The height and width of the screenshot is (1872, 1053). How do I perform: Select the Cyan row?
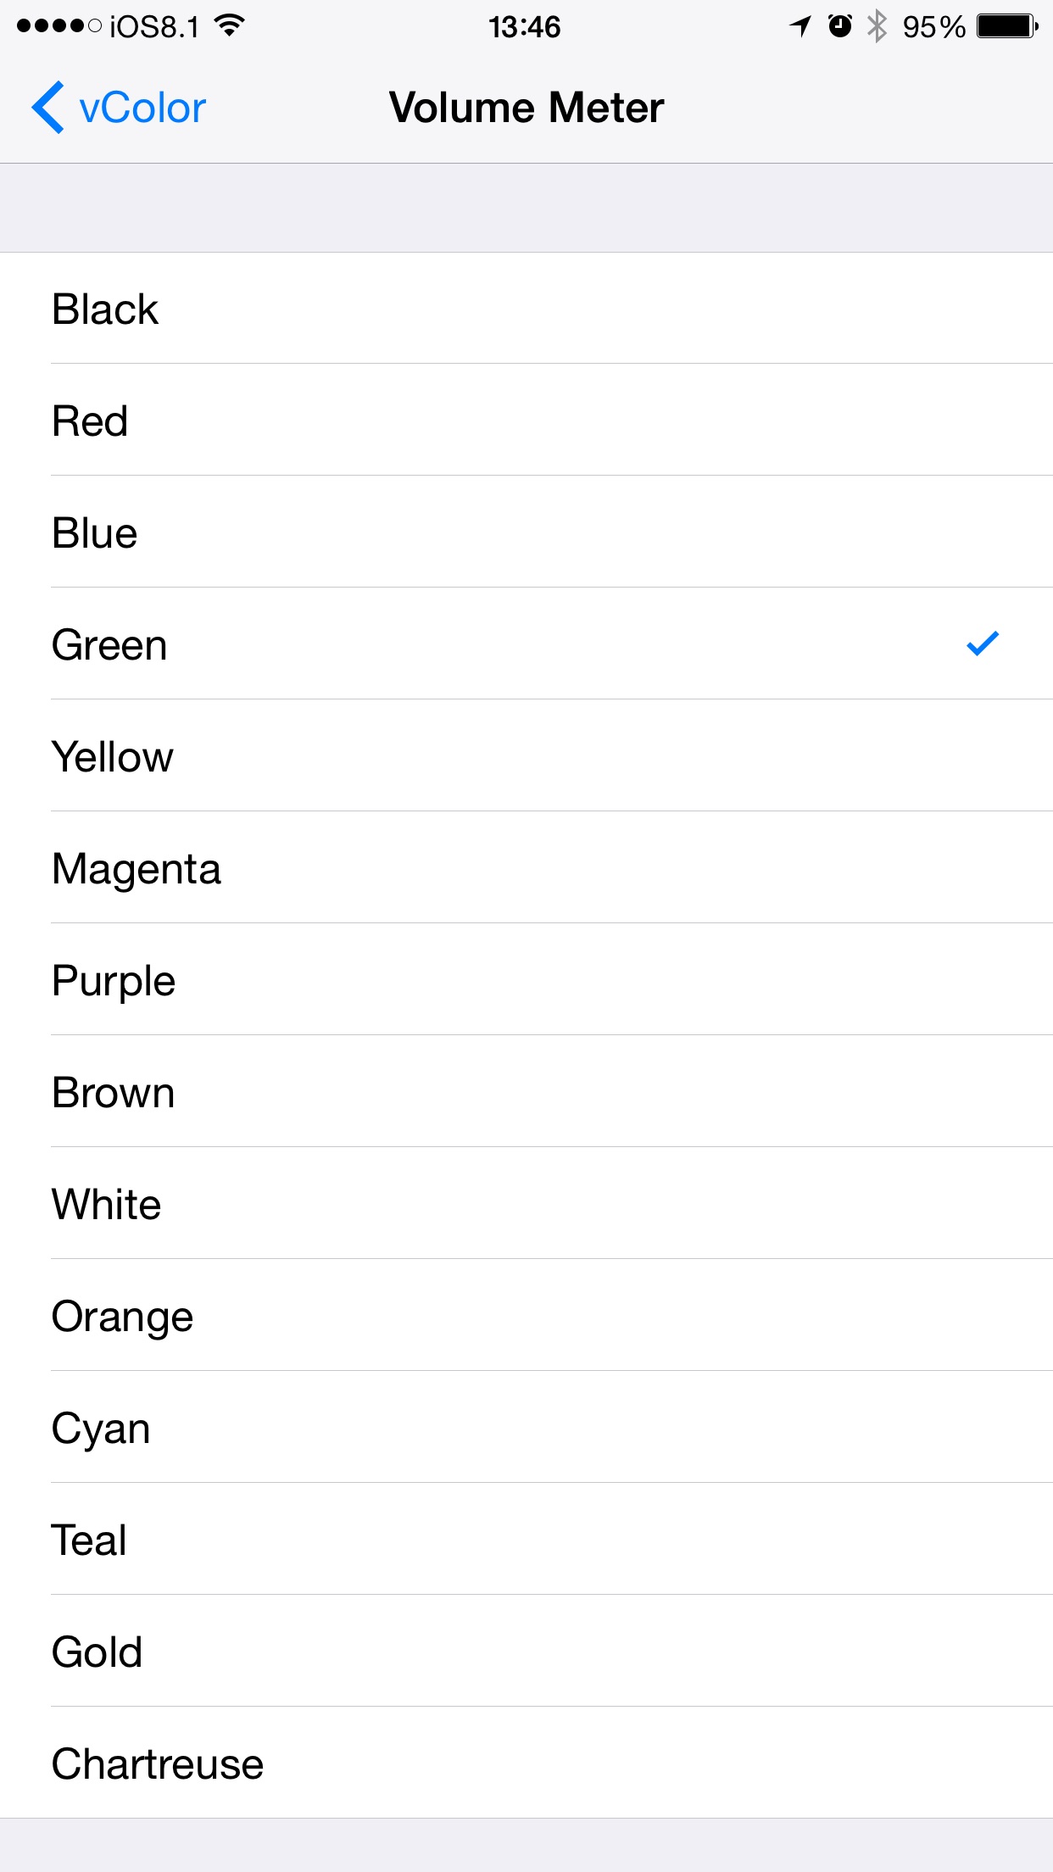(526, 1427)
